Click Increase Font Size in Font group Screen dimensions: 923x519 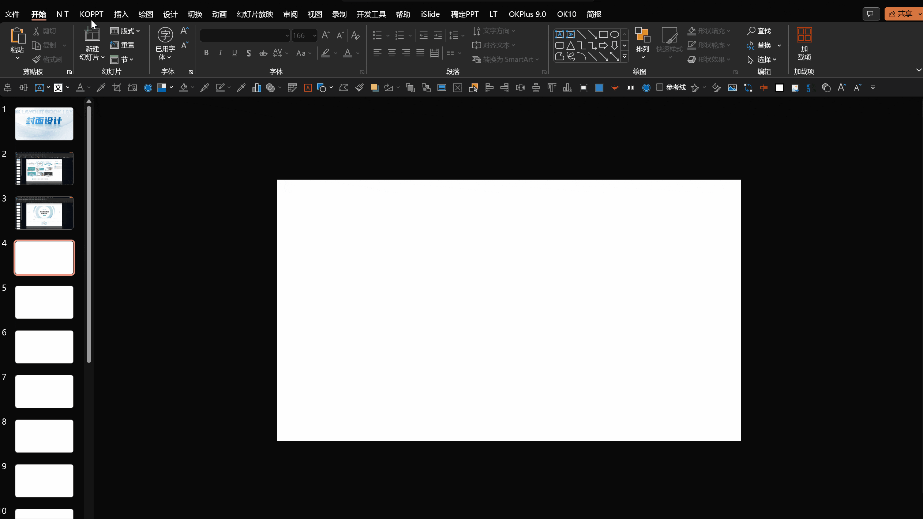pos(326,35)
